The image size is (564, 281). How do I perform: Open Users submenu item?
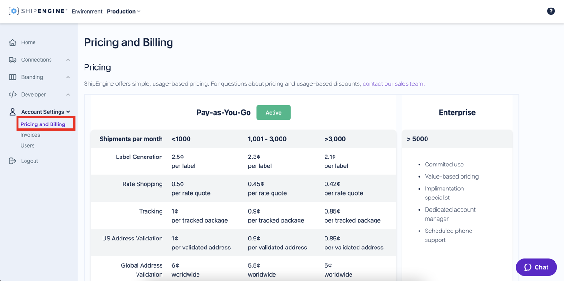coord(27,145)
